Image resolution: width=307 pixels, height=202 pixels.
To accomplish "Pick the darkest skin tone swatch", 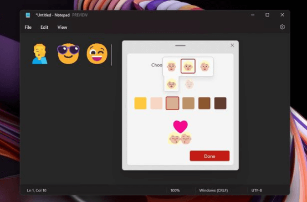I will tap(220, 103).
